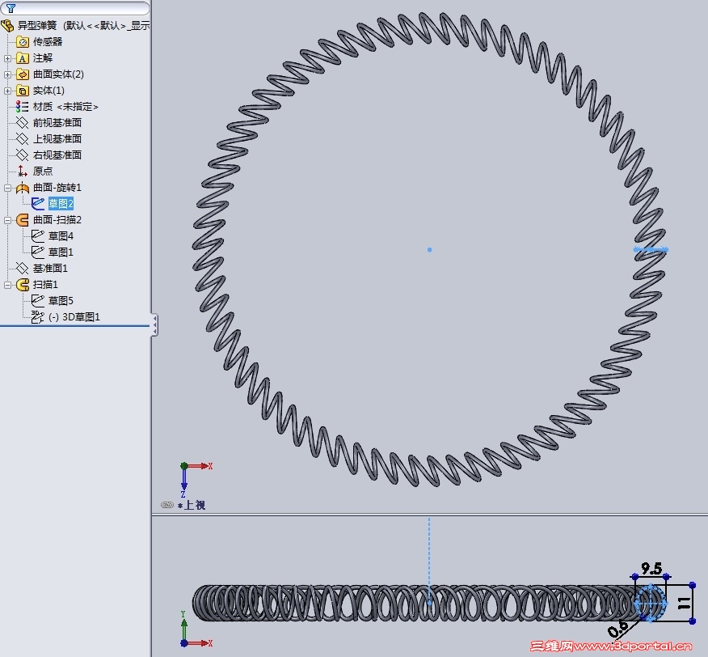The image size is (708, 657).
Task: Select the 草图5 label
Action: pyautogui.click(x=61, y=301)
